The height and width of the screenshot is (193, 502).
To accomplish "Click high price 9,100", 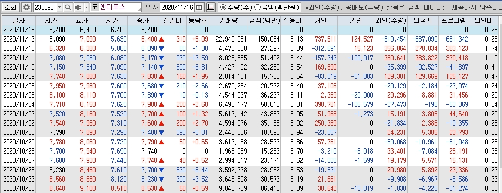I will [89, 188].
